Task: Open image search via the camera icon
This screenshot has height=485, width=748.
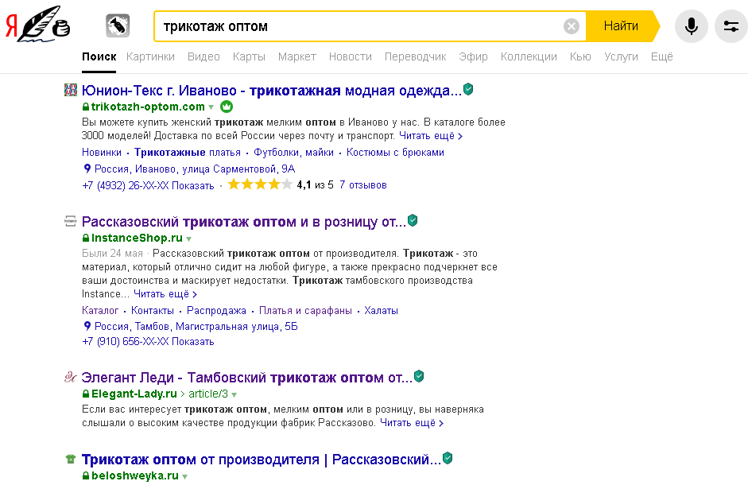Action: (x=118, y=25)
